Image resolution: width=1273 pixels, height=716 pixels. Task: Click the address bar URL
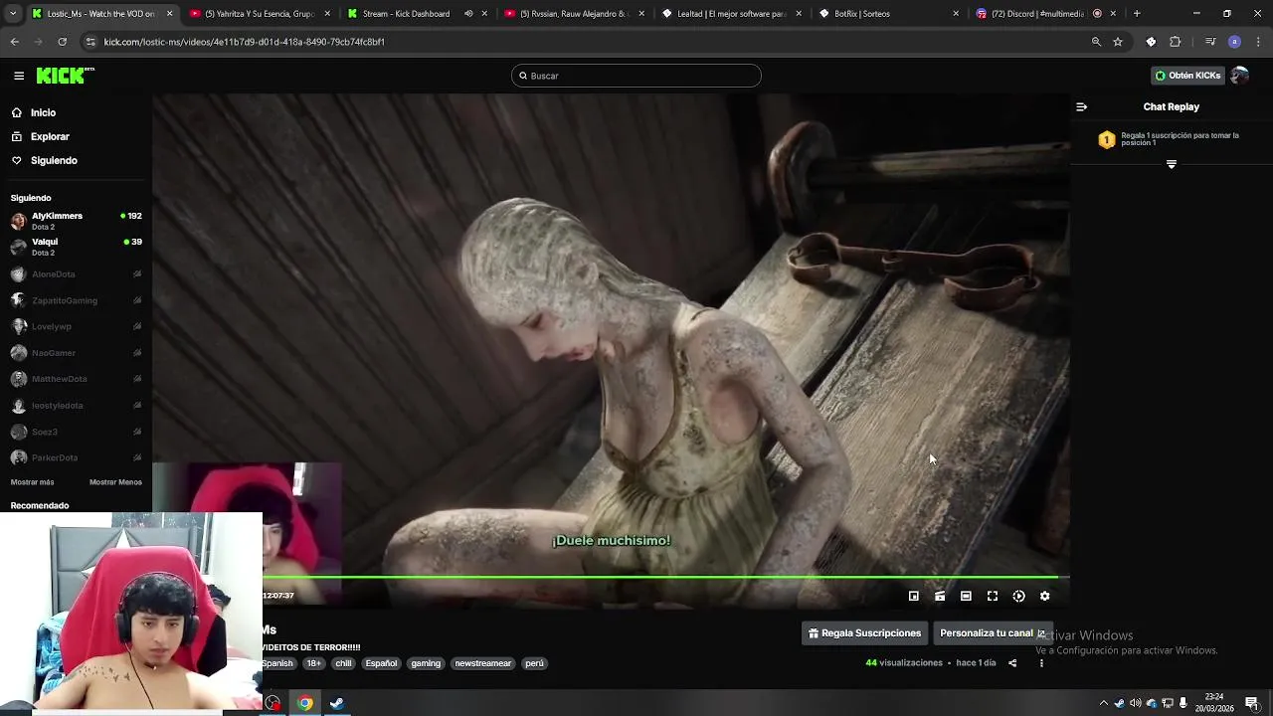[244, 42]
